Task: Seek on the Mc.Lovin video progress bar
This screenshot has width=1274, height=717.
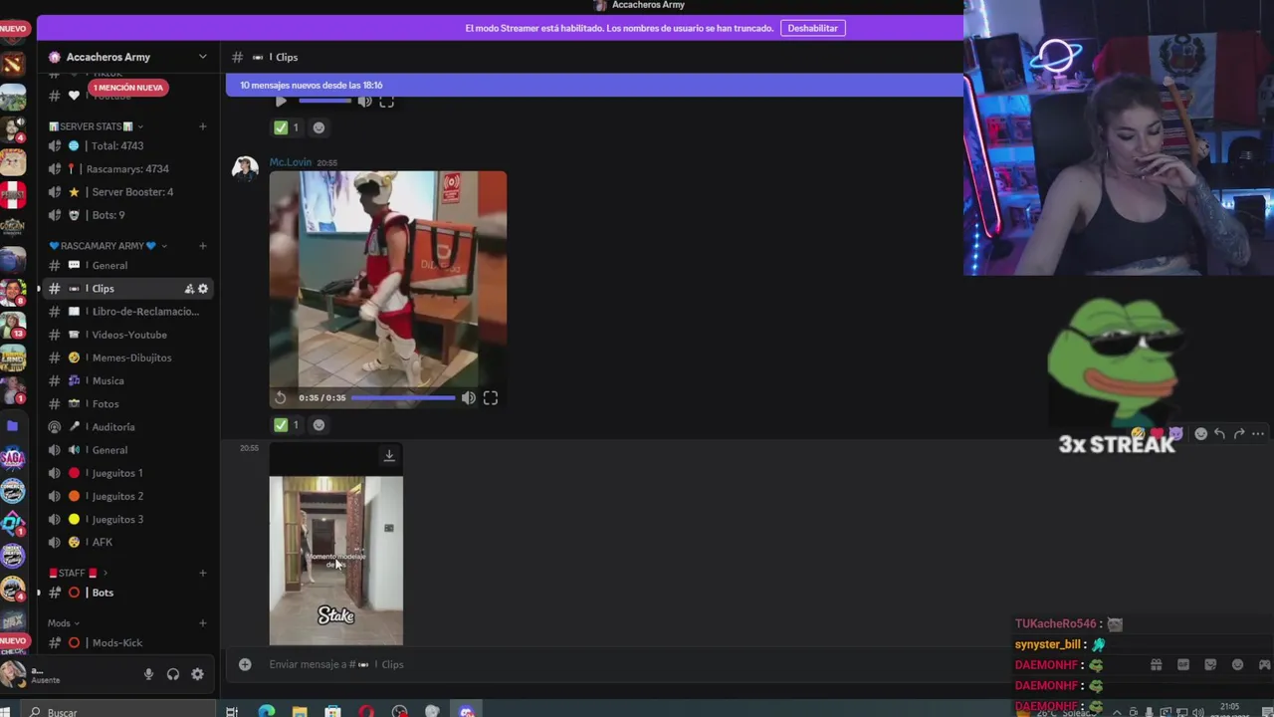Action: click(403, 397)
